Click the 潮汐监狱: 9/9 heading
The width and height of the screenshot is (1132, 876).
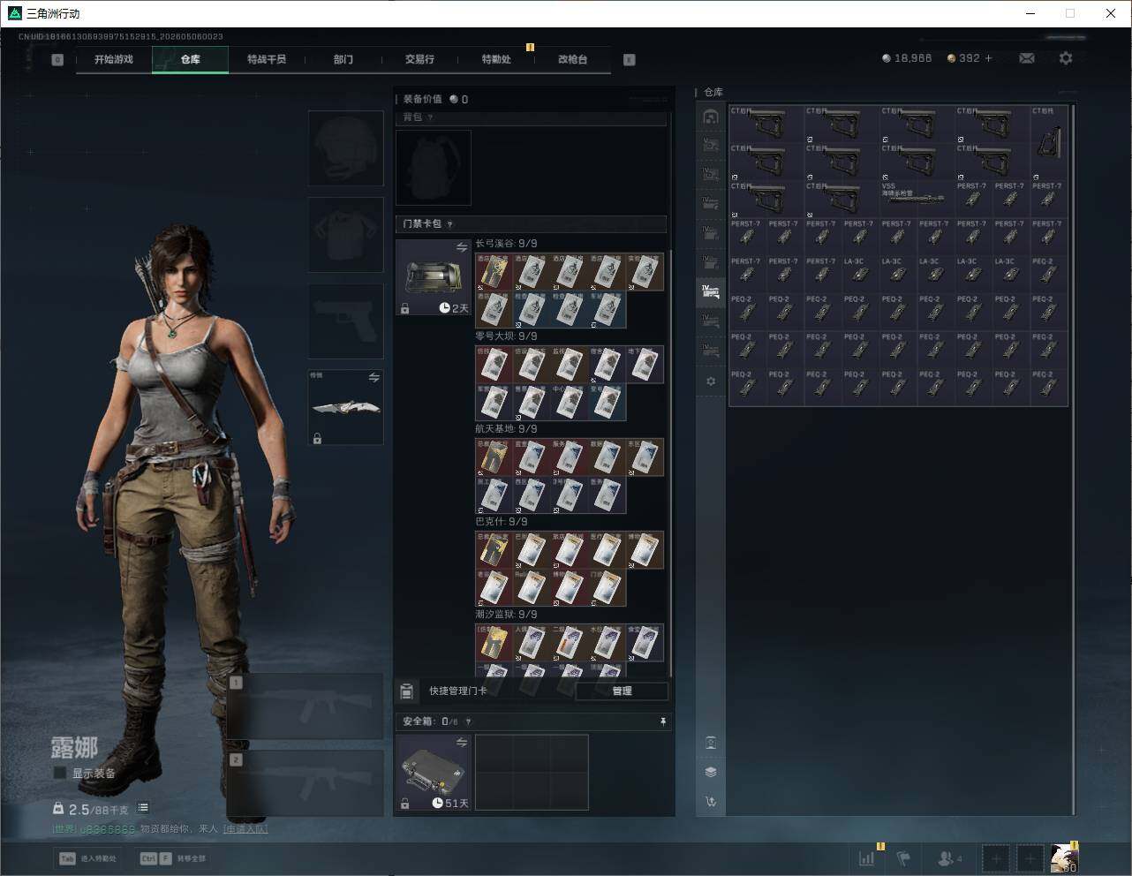(506, 615)
